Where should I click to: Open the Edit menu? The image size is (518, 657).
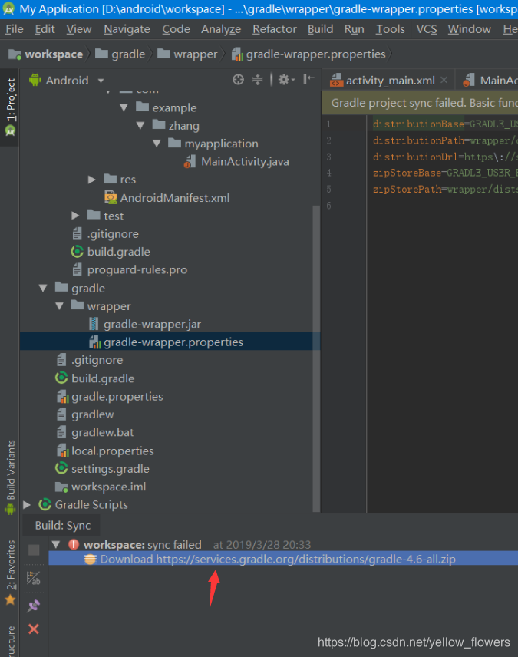pos(45,29)
